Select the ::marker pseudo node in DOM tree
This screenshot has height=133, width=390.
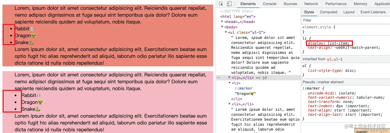pyautogui.click(x=243, y=88)
